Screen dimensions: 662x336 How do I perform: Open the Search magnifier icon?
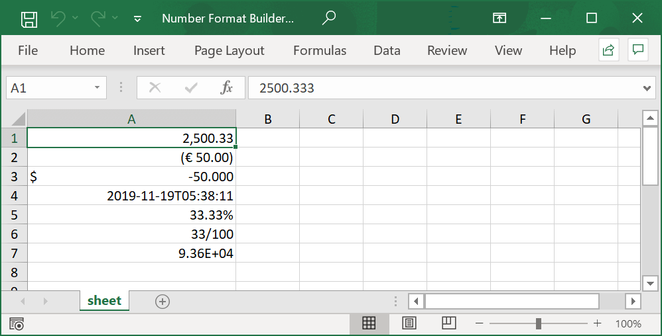tap(328, 19)
